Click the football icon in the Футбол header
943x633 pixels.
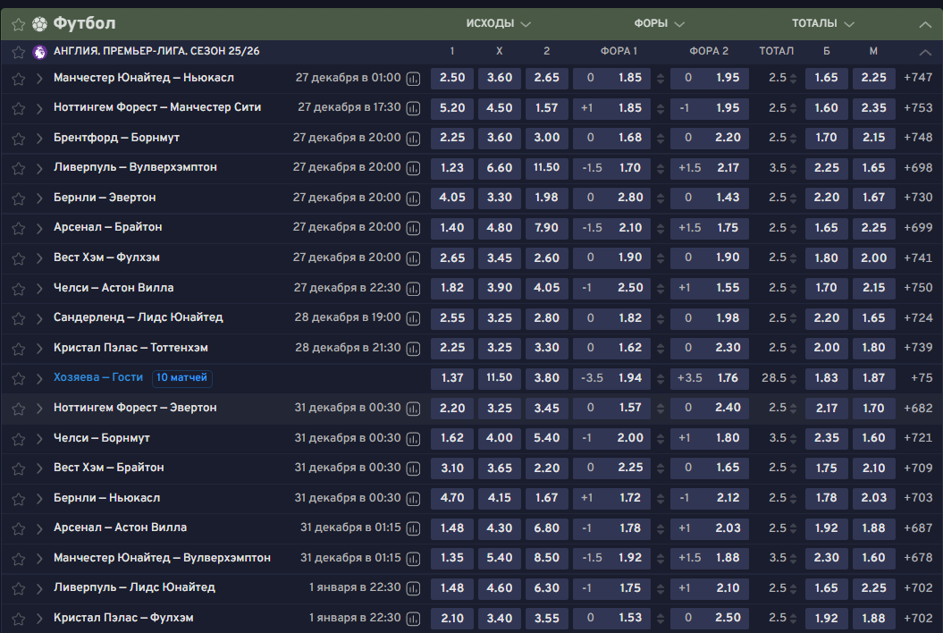39,24
